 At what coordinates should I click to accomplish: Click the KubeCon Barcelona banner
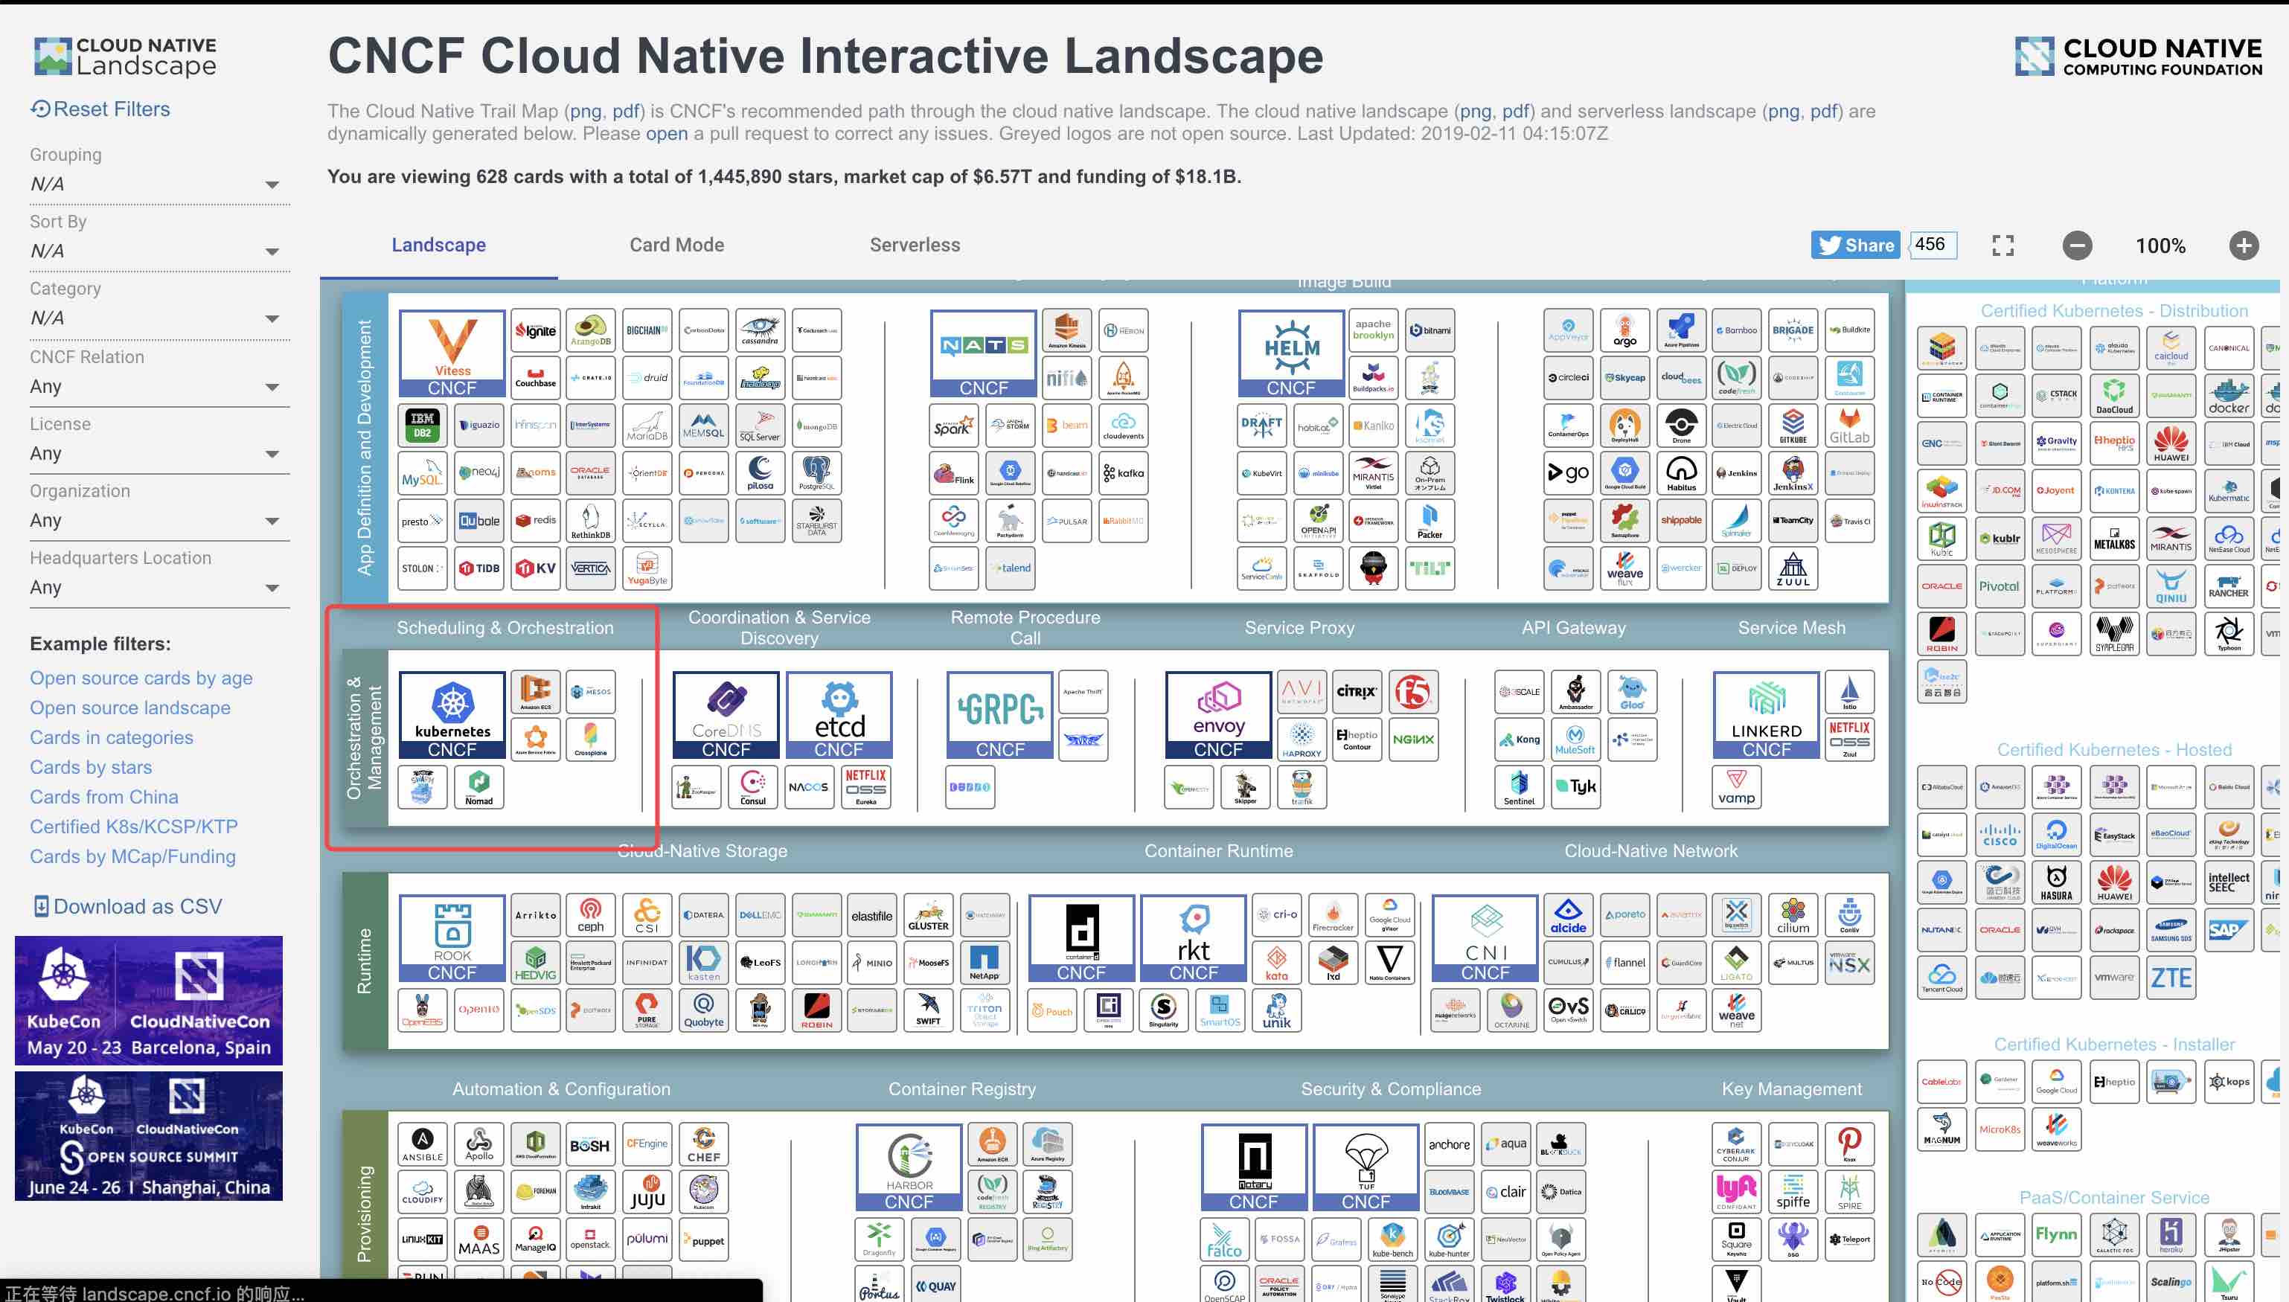click(x=148, y=1000)
